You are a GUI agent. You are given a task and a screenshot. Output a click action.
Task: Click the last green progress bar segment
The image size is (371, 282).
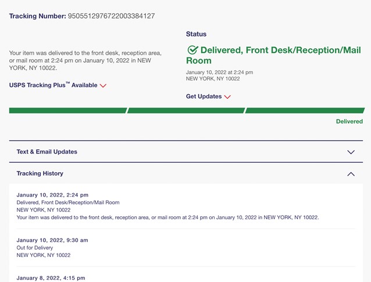pyautogui.click(x=304, y=110)
